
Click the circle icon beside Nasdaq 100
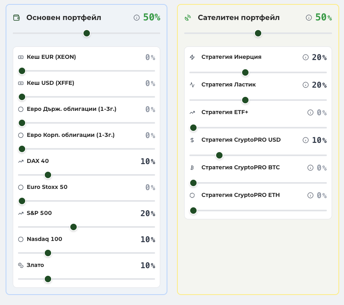(21, 239)
